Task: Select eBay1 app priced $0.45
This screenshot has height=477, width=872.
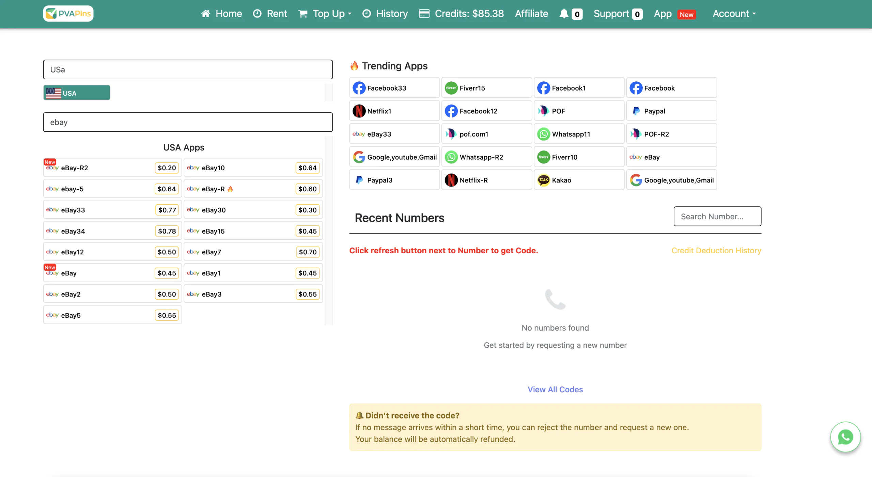Action: [x=253, y=273]
